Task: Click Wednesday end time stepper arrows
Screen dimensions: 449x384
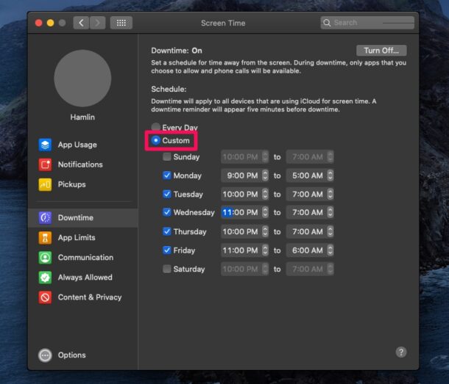Action: click(330, 212)
